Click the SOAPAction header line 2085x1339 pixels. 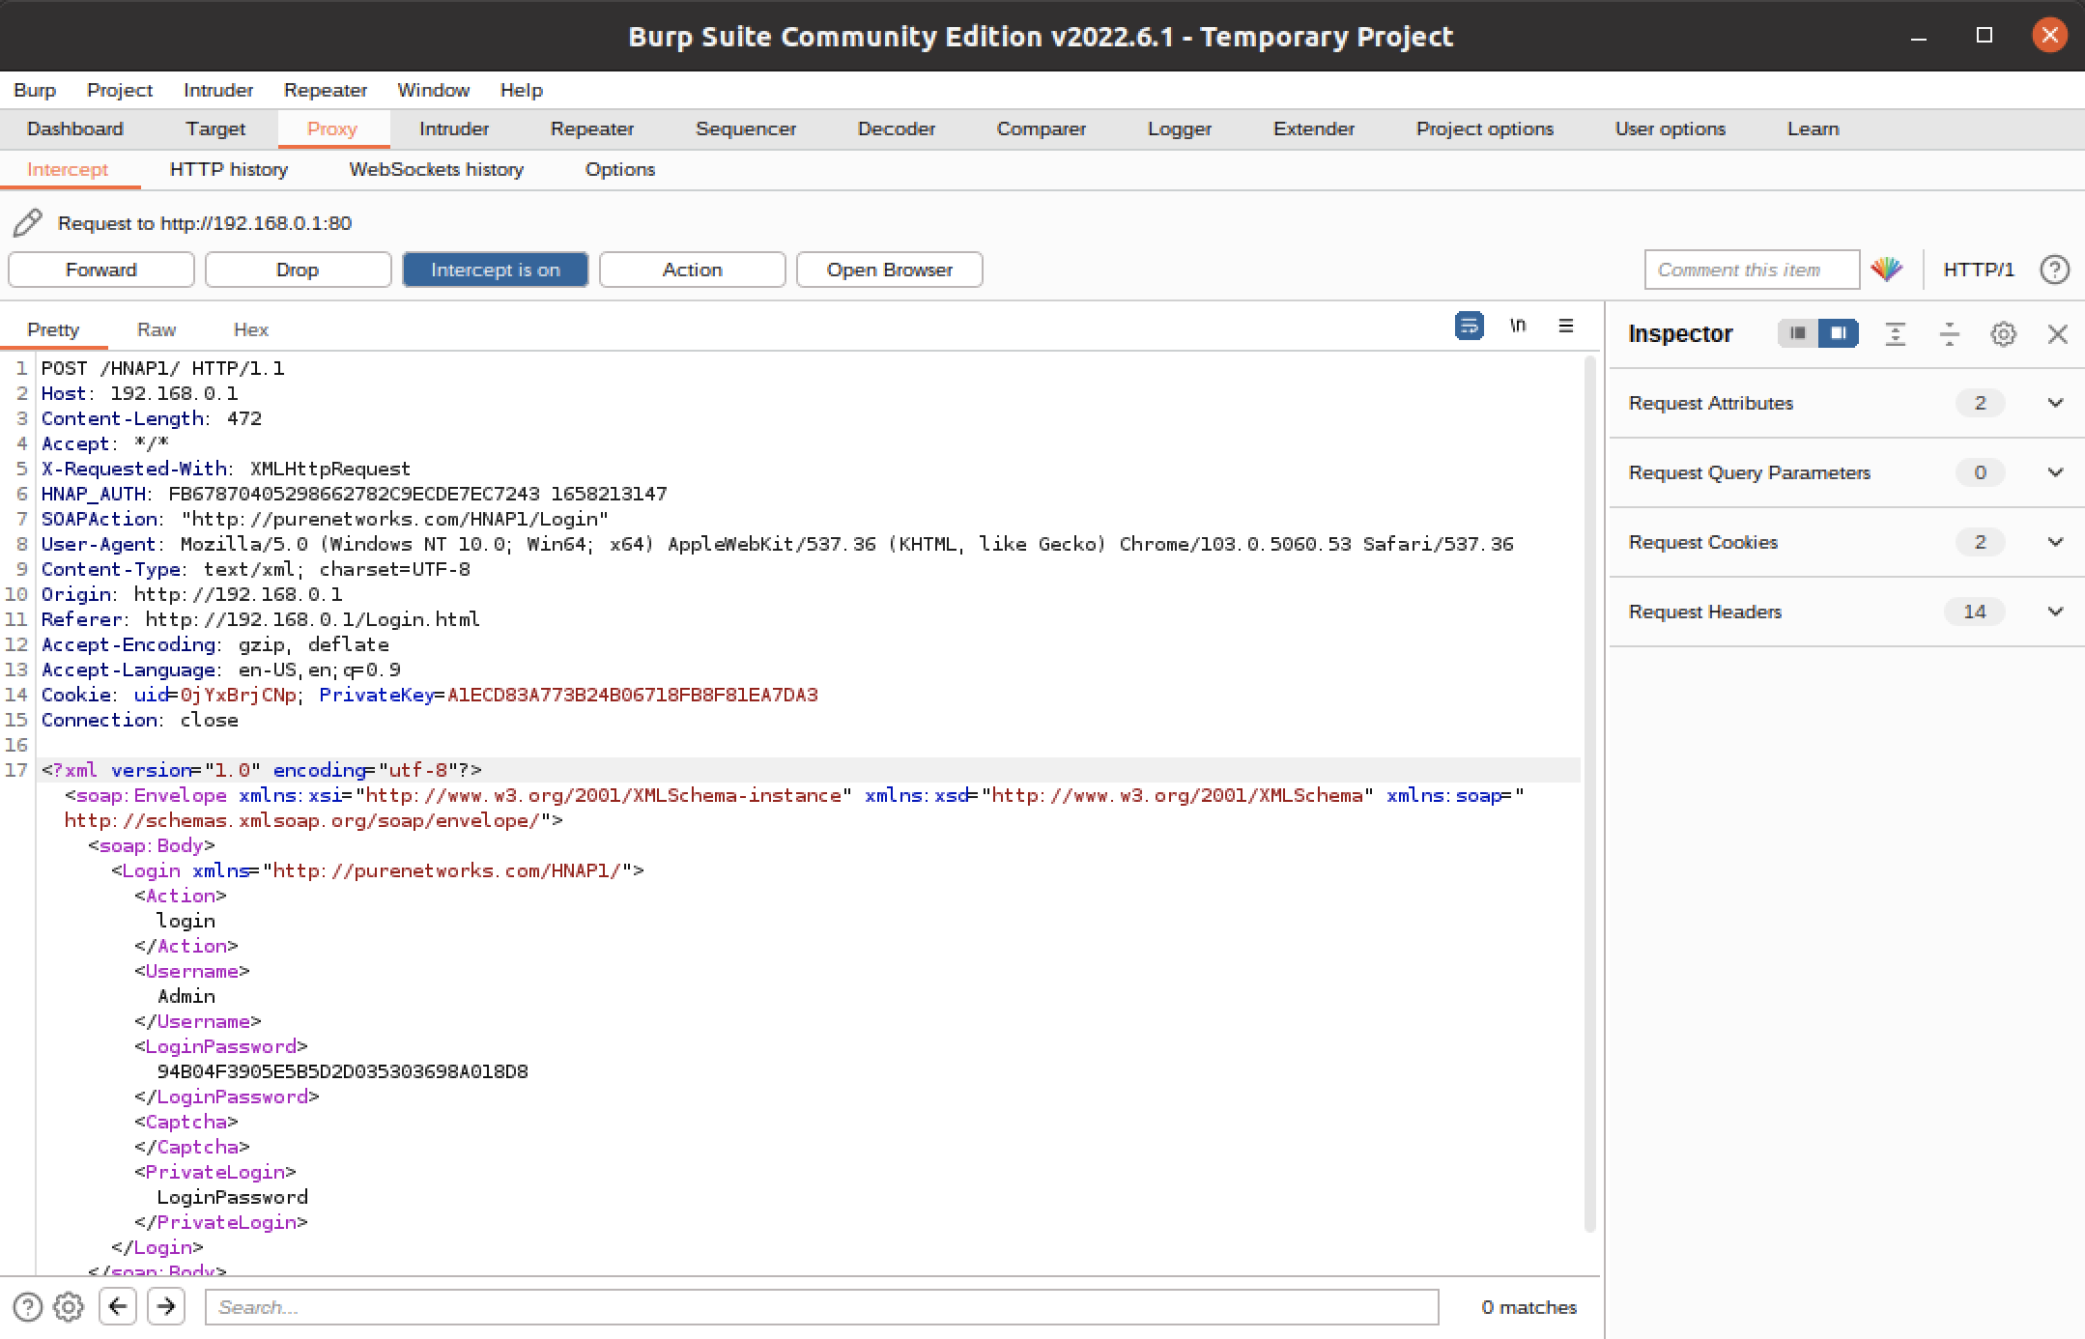[325, 519]
